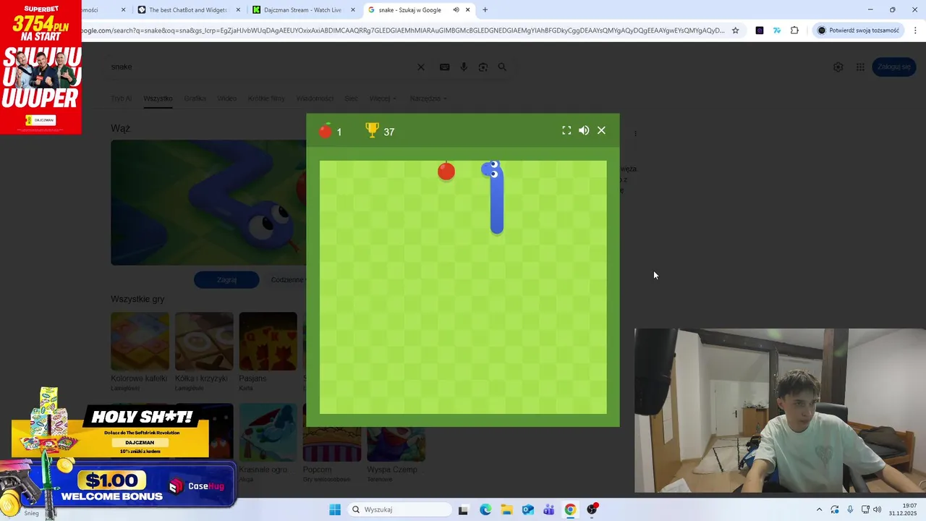The image size is (926, 521).
Task: Search by image with the lens icon
Action: 483,67
